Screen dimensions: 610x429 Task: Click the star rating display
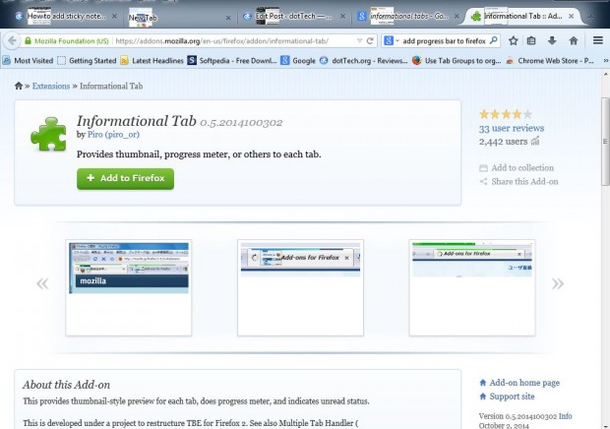coord(506,114)
